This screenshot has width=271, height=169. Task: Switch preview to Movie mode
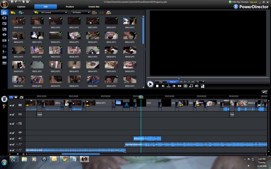[x=173, y=82]
